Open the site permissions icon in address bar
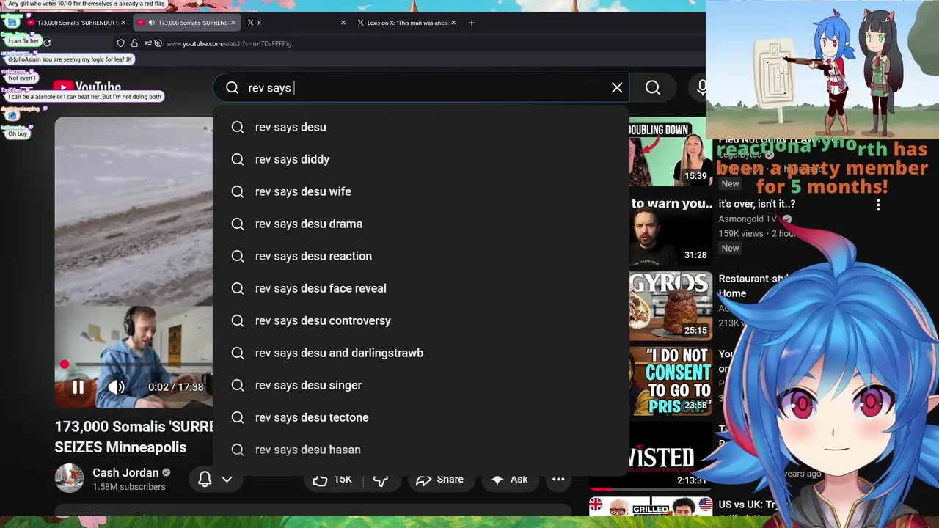The height and width of the screenshot is (528, 939). 147,43
